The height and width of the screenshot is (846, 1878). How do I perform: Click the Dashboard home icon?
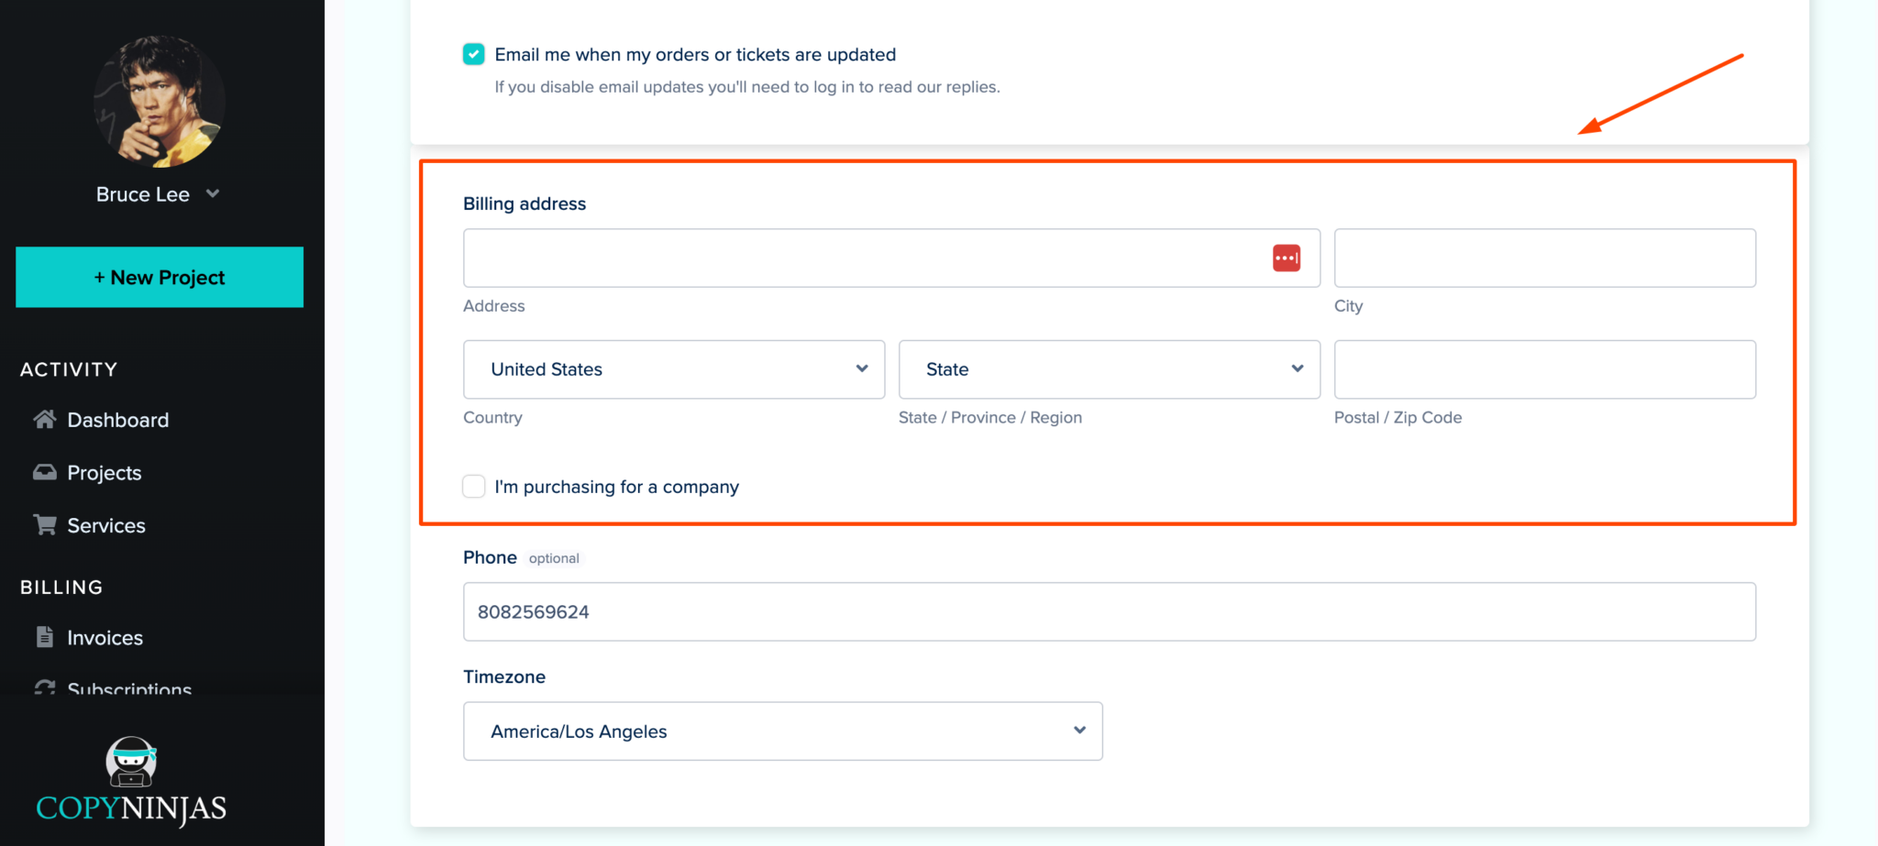pos(45,419)
